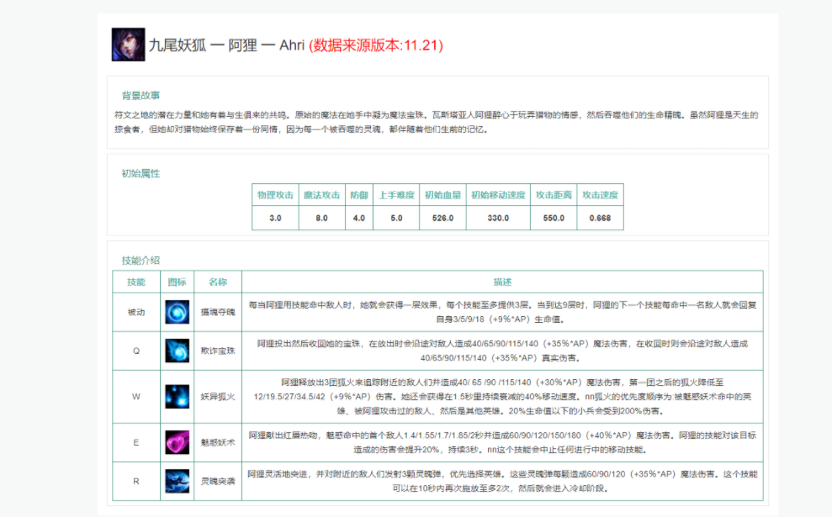Click the 攻击距离 column header
The width and height of the screenshot is (832, 517).
(554, 195)
